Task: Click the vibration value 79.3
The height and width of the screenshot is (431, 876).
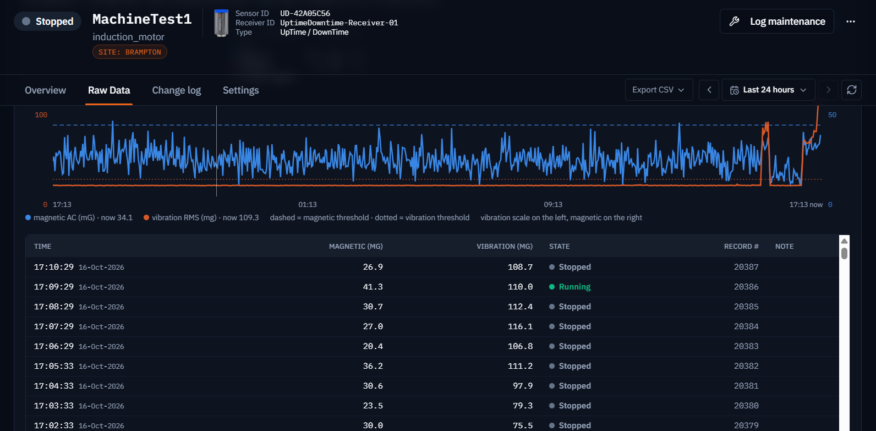Action: [x=523, y=406]
